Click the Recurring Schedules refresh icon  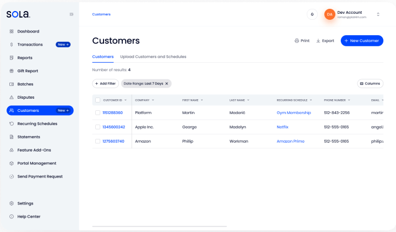[x=12, y=124]
